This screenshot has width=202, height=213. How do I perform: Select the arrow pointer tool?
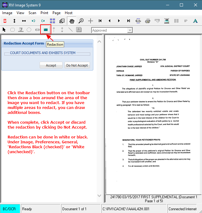pos(4,29)
